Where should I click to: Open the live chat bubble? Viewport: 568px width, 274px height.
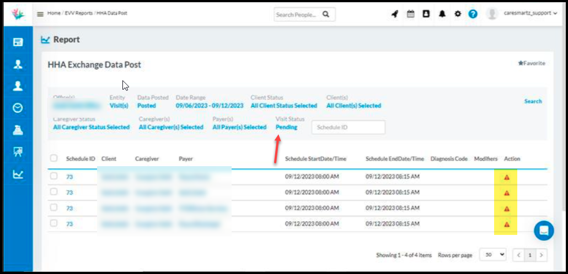coord(544,231)
